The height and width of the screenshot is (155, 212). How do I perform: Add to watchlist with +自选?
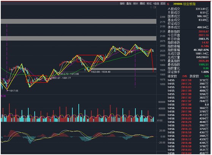tap(156, 3)
